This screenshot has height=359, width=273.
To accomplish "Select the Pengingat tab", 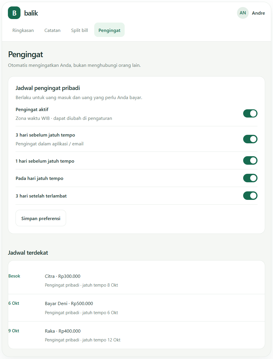I will click(109, 30).
